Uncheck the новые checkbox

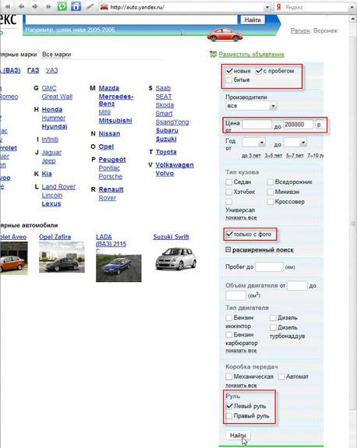click(229, 71)
